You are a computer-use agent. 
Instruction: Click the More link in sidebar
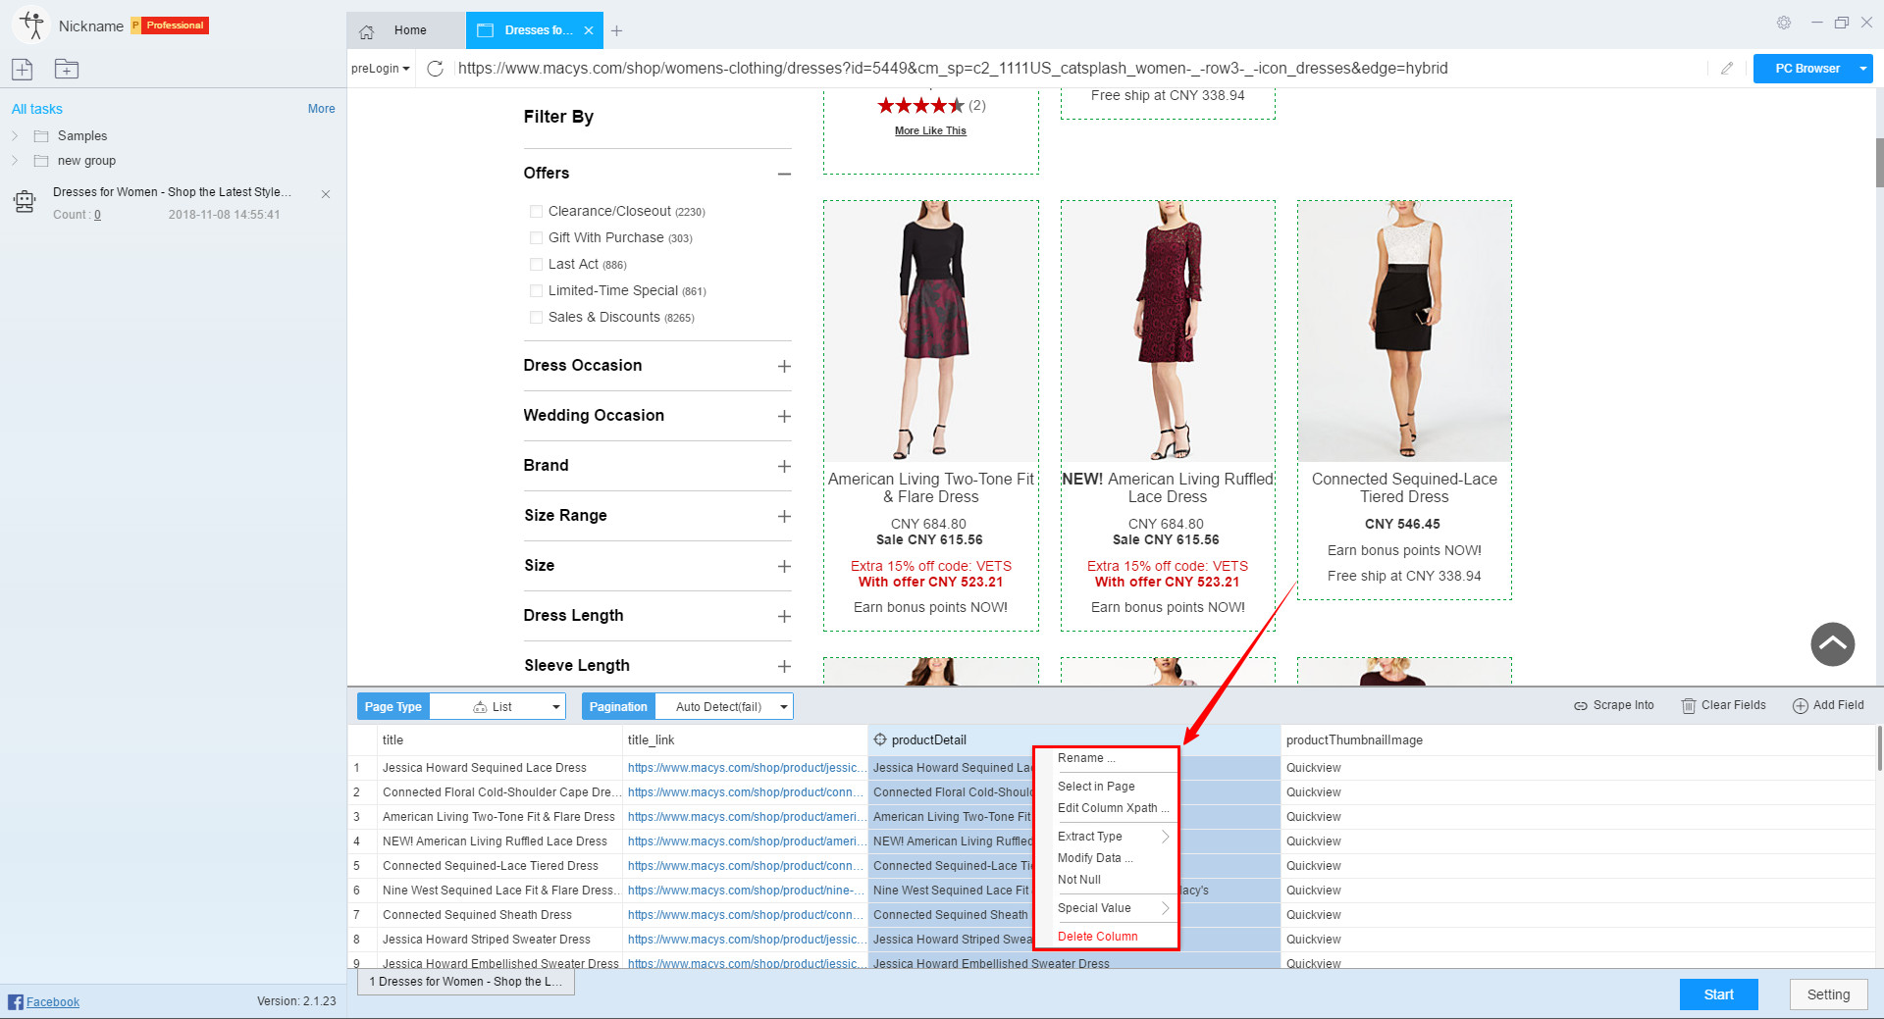321,109
